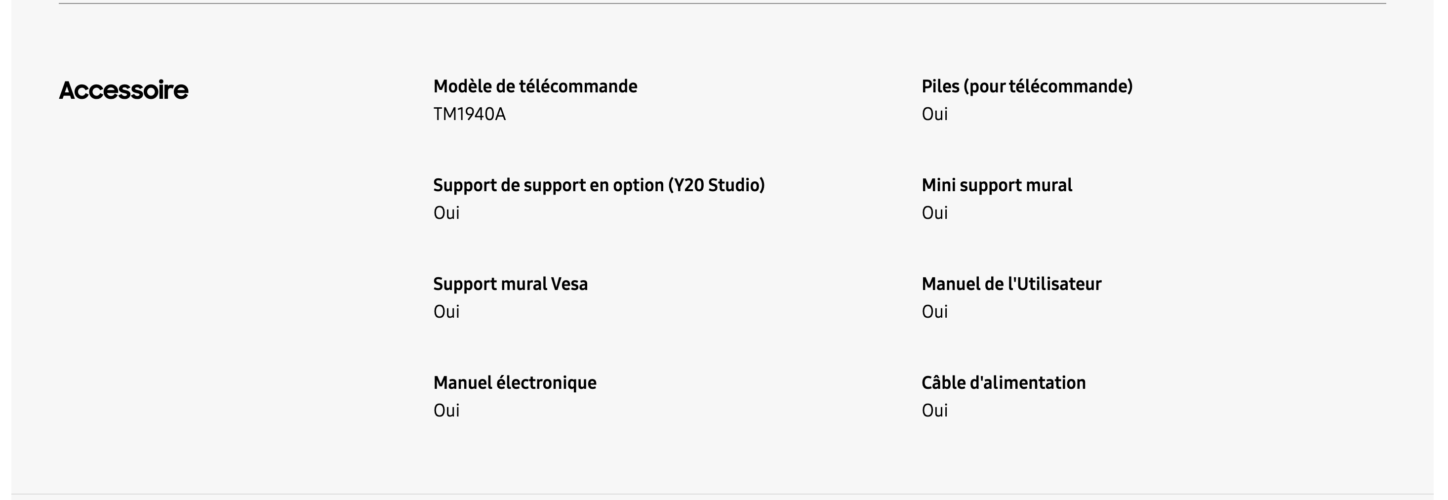Click Support de support en option label

coord(598,185)
